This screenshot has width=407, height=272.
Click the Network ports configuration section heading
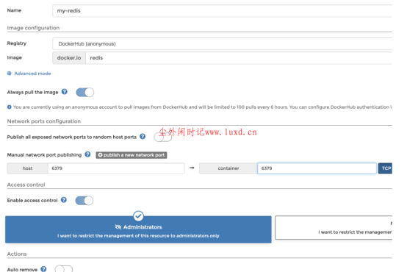pyautogui.click(x=44, y=121)
